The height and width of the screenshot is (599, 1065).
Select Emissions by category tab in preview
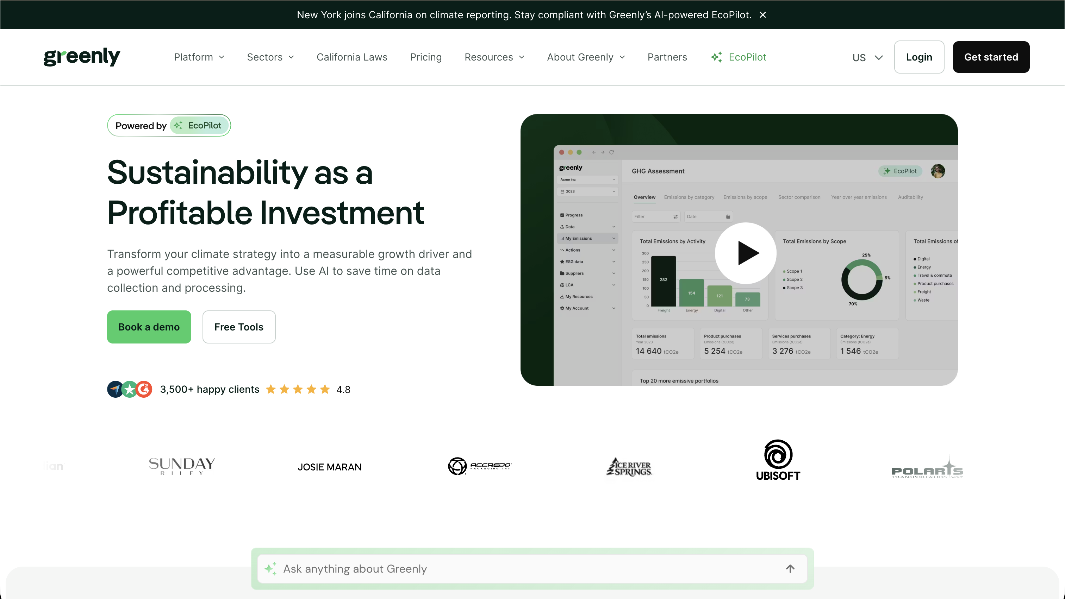pos(689,197)
